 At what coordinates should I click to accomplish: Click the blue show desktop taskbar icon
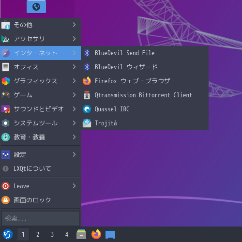click(x=110, y=234)
